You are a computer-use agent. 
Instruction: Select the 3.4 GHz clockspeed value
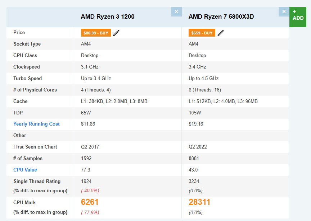[197, 67]
